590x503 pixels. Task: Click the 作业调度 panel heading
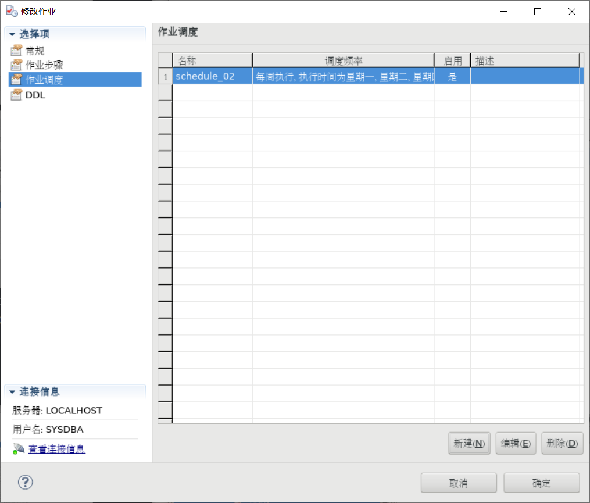[178, 32]
